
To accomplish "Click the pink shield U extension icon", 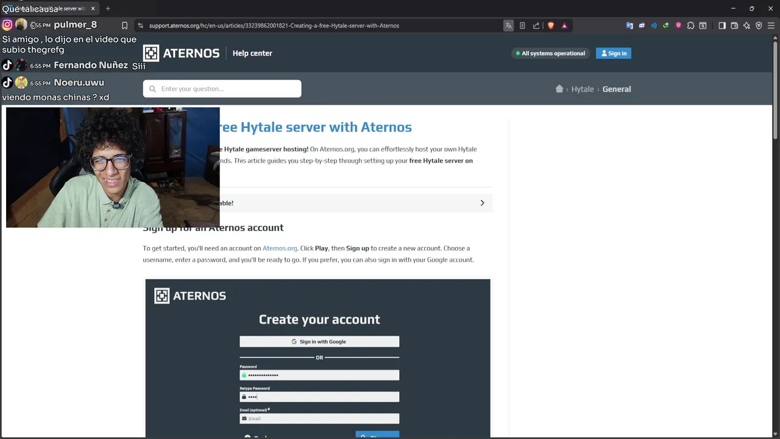I will click(x=678, y=26).
